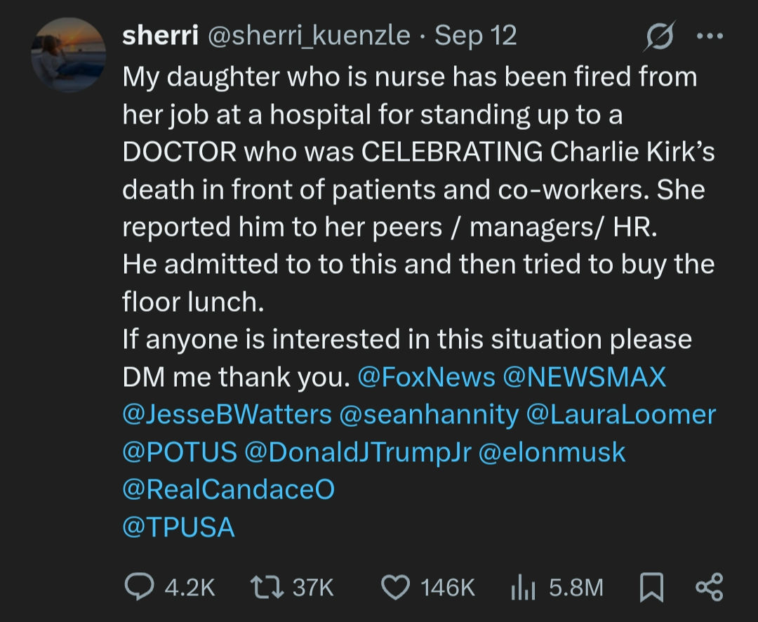Open the three-dot more options menu
Screen dimensions: 758x622
click(x=709, y=37)
